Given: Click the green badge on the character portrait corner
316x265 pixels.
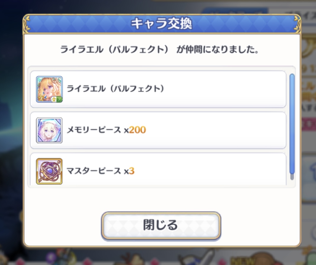Looking at the screenshot, I should (60, 99).
